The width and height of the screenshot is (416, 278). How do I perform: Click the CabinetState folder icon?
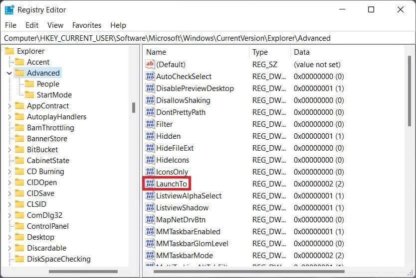(x=19, y=160)
